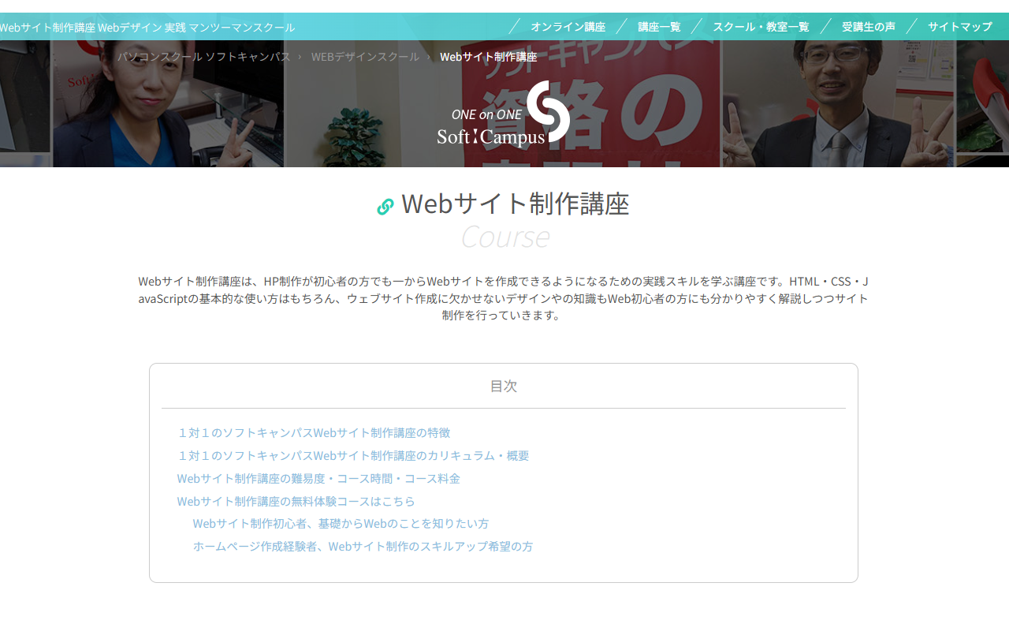Open the オンライン講座 menu item
This screenshot has height=624, width=1009.
tap(568, 27)
